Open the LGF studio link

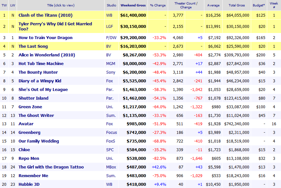coord(109,27)
